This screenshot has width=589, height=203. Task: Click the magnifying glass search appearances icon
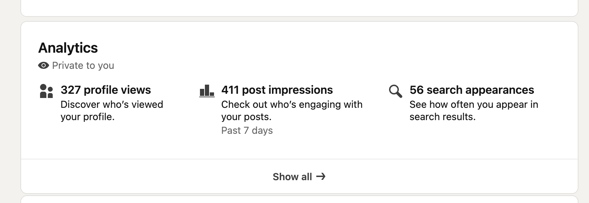click(395, 91)
